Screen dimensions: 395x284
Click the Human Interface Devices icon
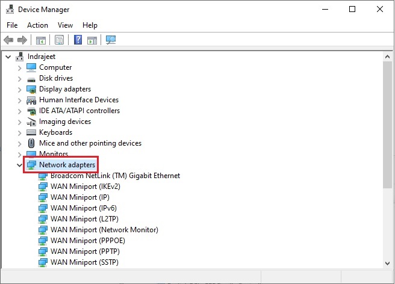(31, 100)
